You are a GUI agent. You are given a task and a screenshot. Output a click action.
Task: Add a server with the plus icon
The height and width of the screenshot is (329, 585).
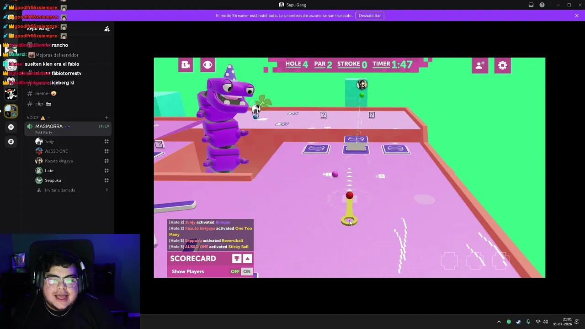11,127
